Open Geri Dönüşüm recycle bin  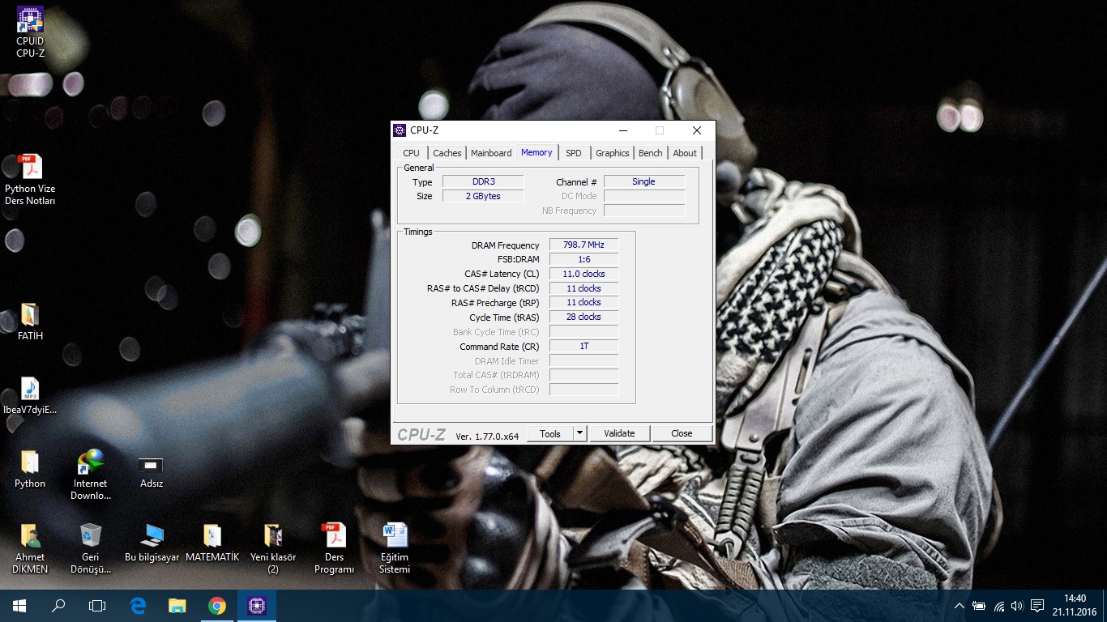(91, 548)
